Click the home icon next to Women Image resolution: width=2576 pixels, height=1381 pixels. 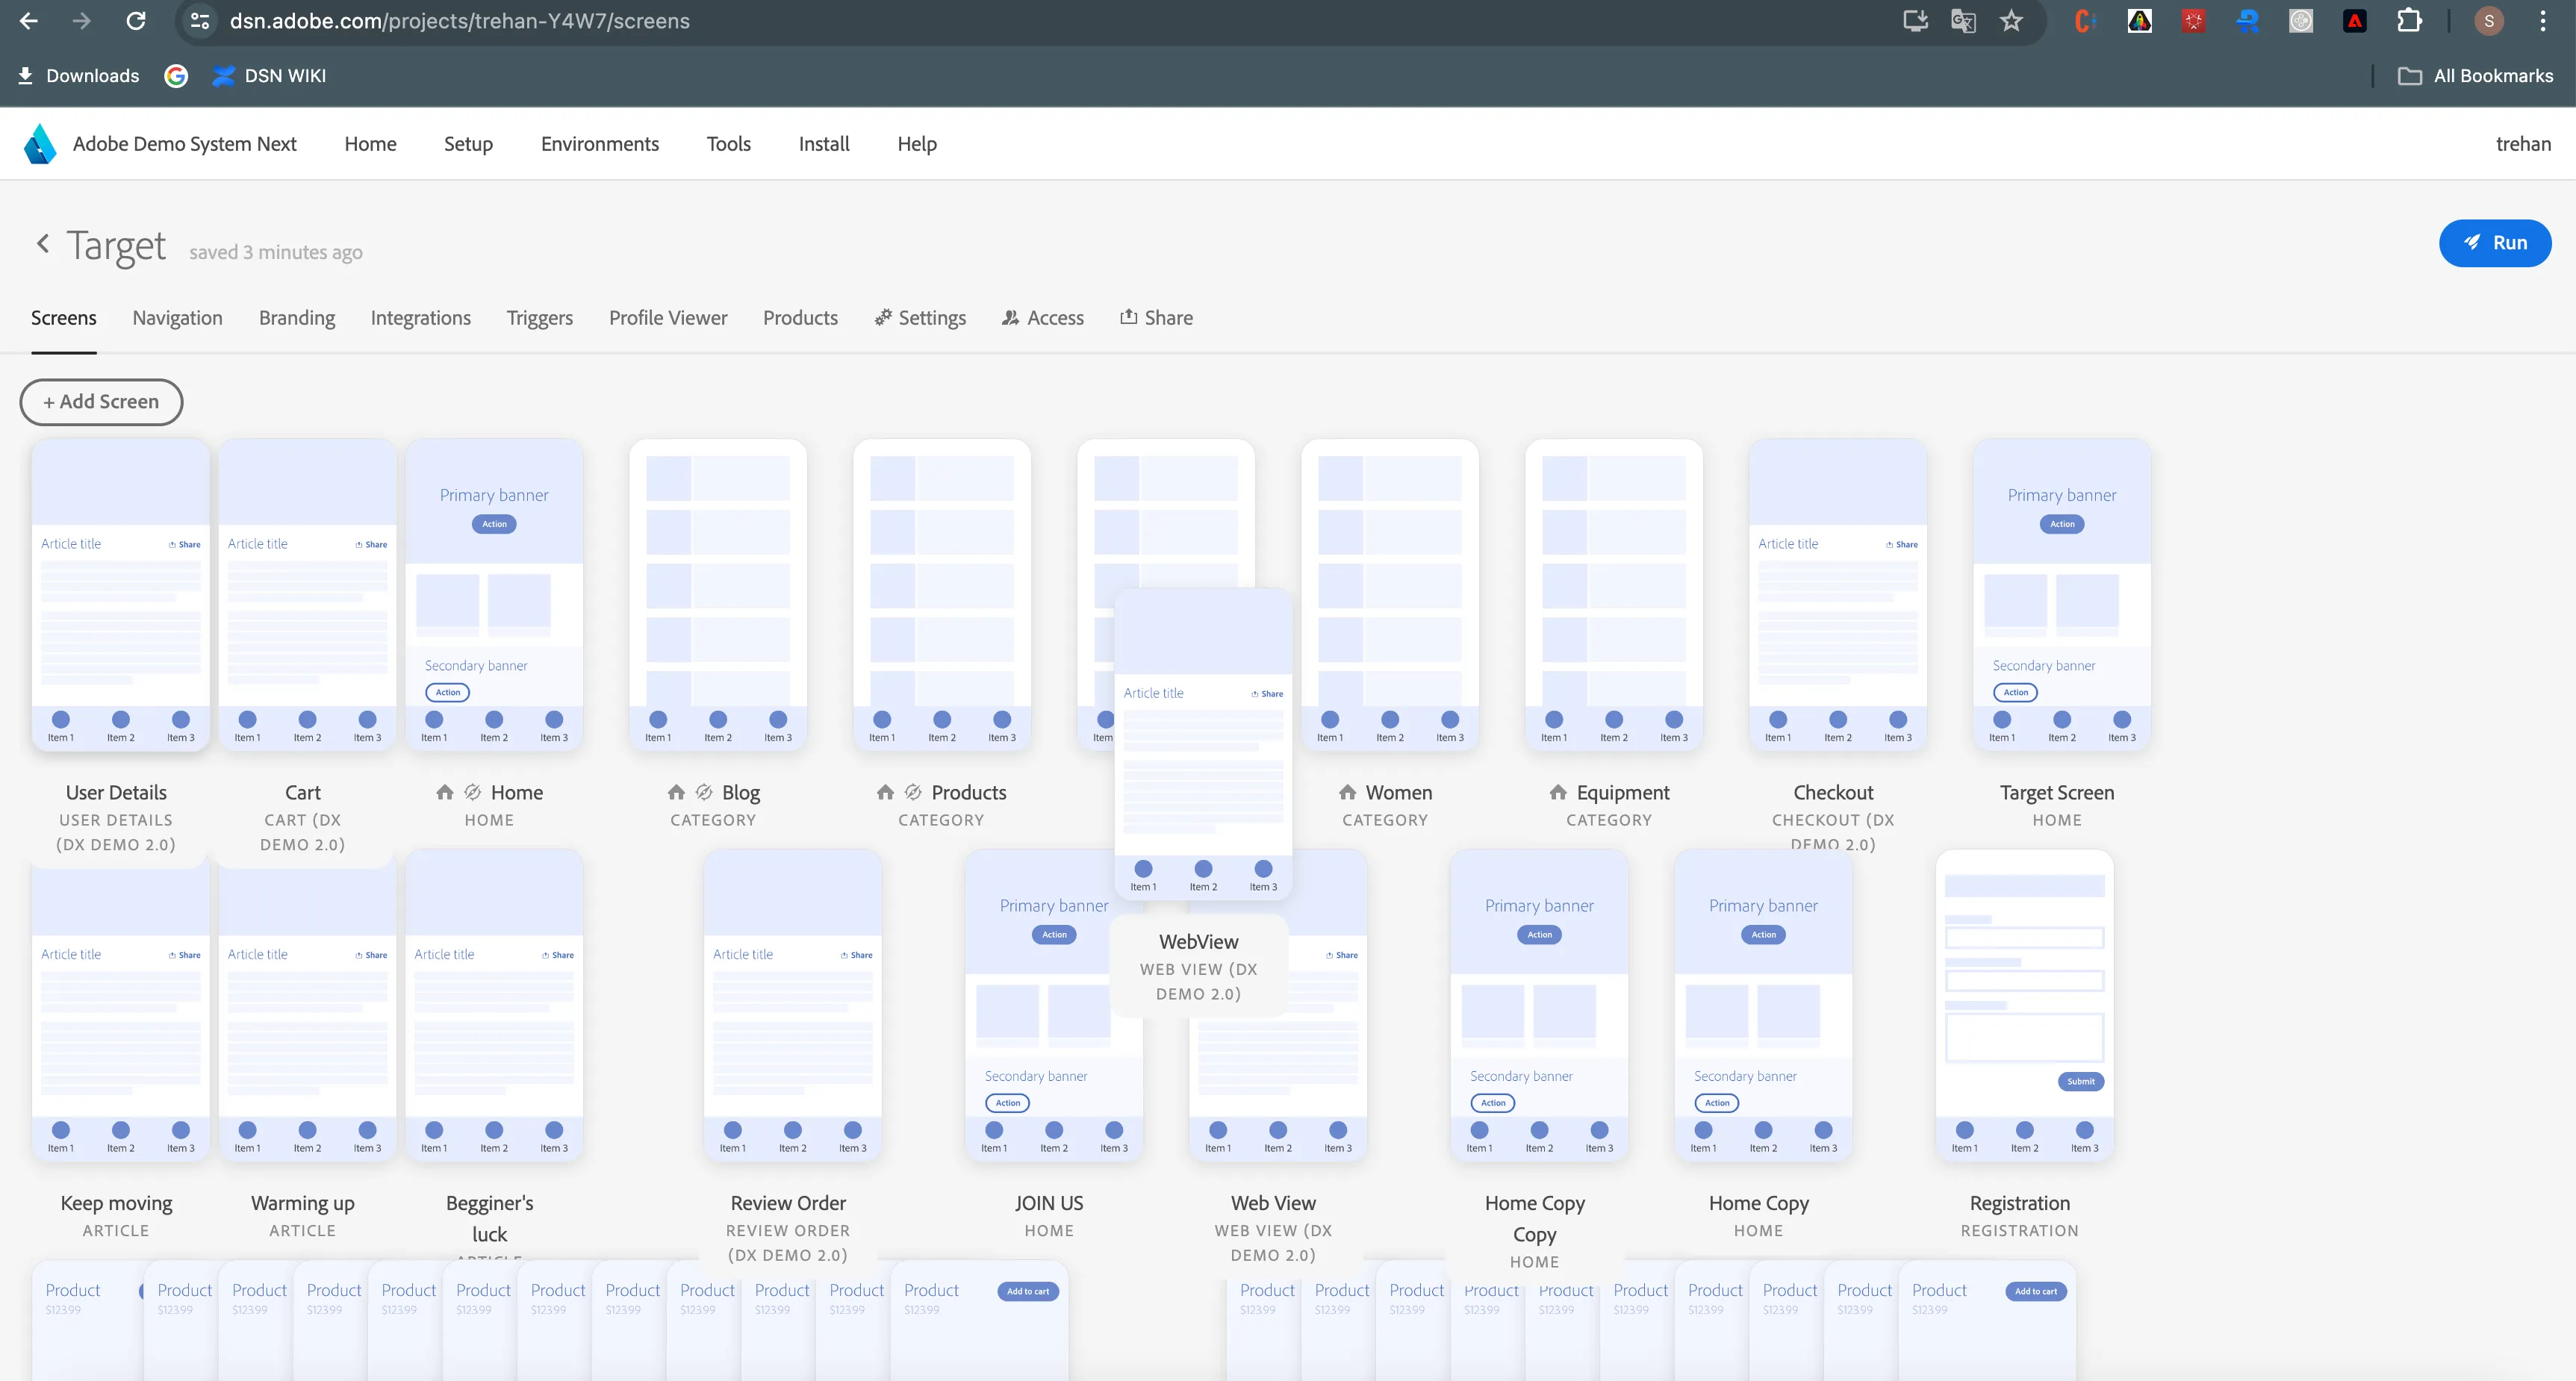tap(1348, 792)
